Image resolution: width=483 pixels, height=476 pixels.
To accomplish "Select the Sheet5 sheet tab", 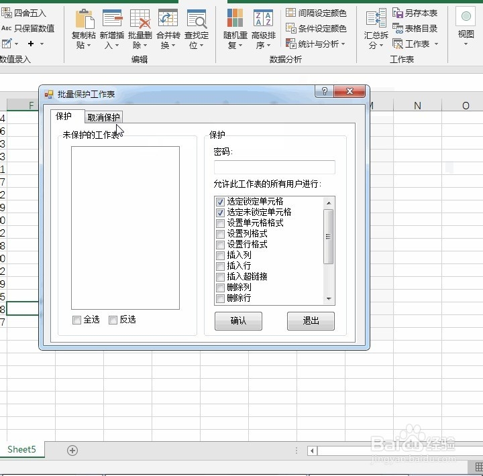I will 22,450.
